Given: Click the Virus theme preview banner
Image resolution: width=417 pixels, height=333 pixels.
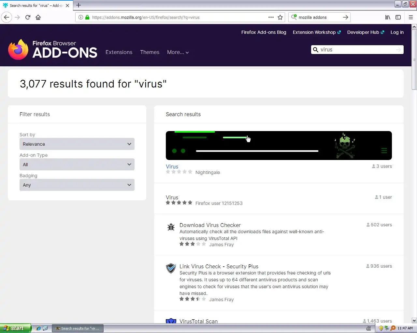Looking at the screenshot, I should tap(279, 145).
